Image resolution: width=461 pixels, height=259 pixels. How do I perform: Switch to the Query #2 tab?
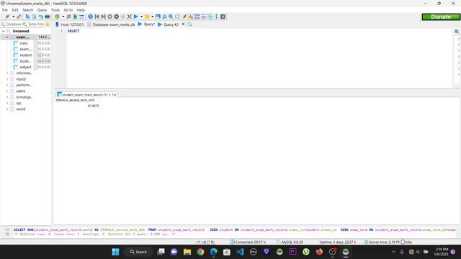tap(168, 24)
